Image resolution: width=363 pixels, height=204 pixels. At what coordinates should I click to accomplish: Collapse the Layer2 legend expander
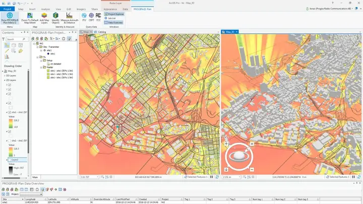(7, 160)
